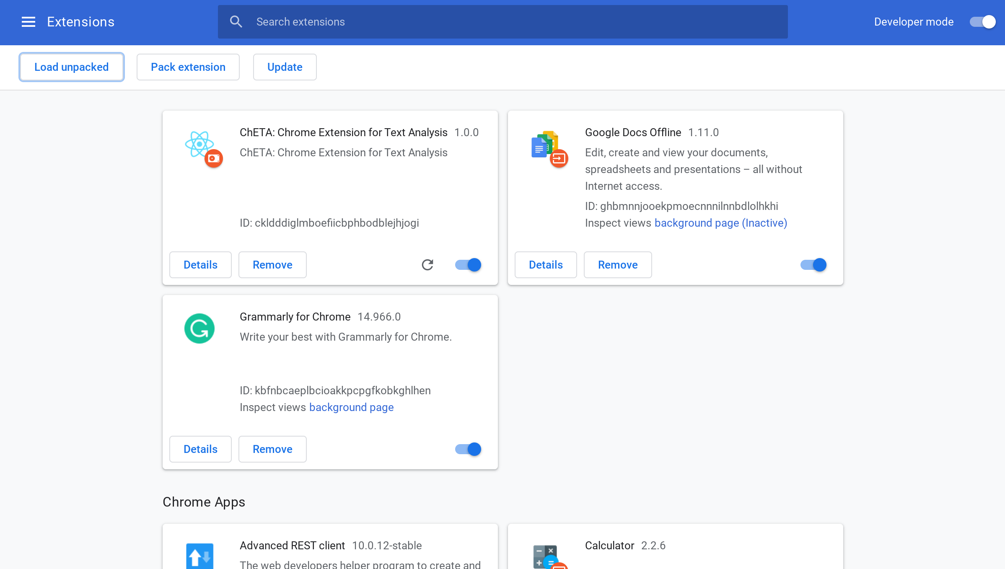Click Google Docs ID ghbmnnjooekpmoecnnnilnnbdlolhkhi text
1005x569 pixels.
(x=681, y=206)
